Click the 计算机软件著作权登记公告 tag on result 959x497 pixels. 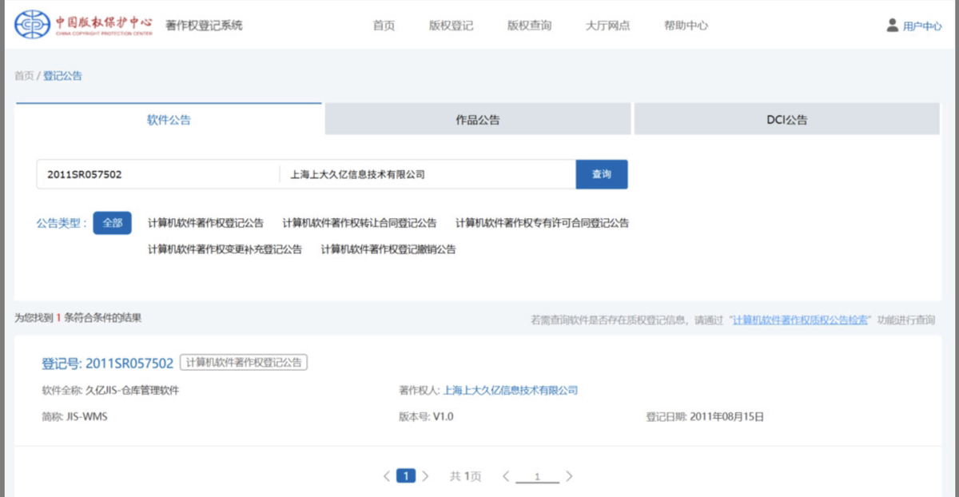(x=244, y=363)
